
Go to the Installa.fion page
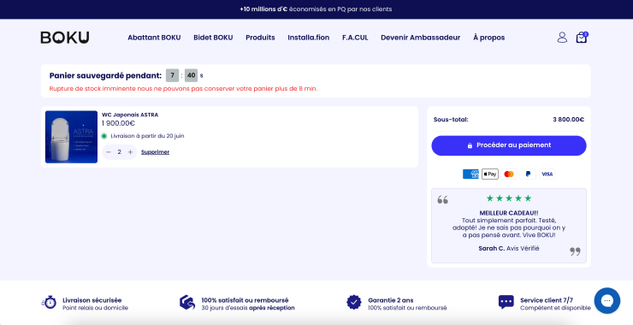coord(309,38)
